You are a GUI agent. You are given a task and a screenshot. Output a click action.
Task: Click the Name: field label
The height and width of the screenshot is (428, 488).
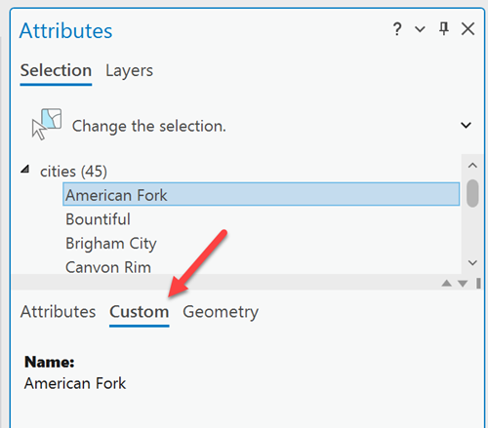[x=50, y=362]
